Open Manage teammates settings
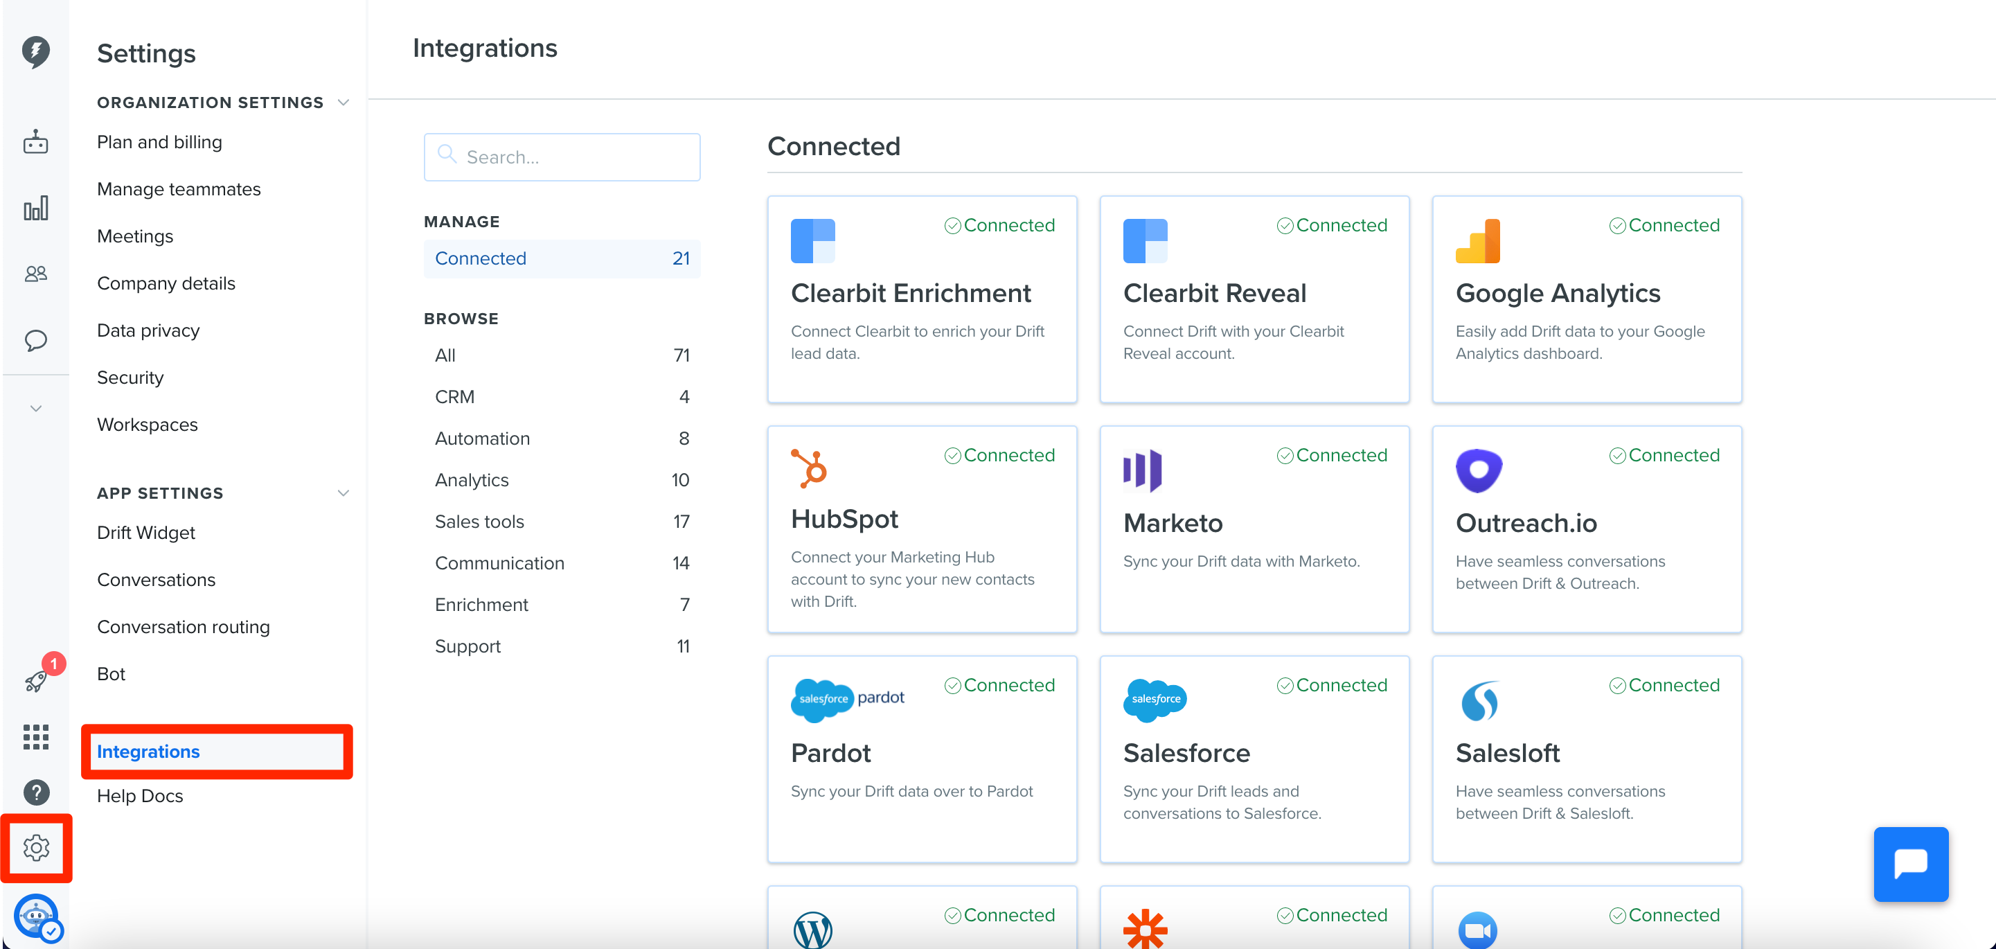Image resolution: width=1996 pixels, height=949 pixels. pos(179,189)
